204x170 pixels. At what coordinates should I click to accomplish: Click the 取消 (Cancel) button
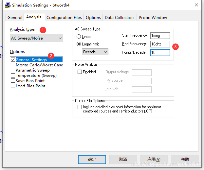click(x=123, y=160)
